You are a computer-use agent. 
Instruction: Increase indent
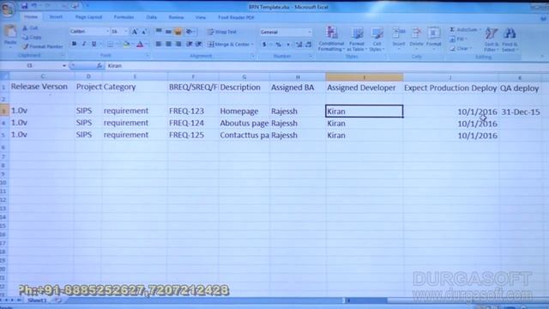pyautogui.click(x=199, y=44)
